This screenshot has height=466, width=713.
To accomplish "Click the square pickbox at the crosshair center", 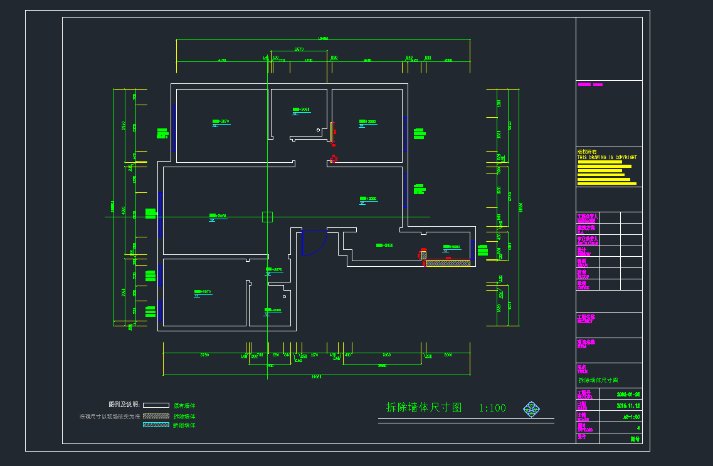I will click(x=267, y=217).
